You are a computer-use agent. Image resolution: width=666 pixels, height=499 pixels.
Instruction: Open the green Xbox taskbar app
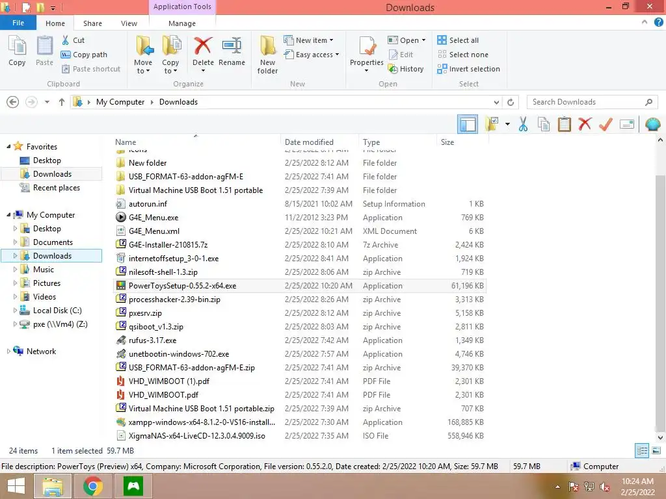133,486
